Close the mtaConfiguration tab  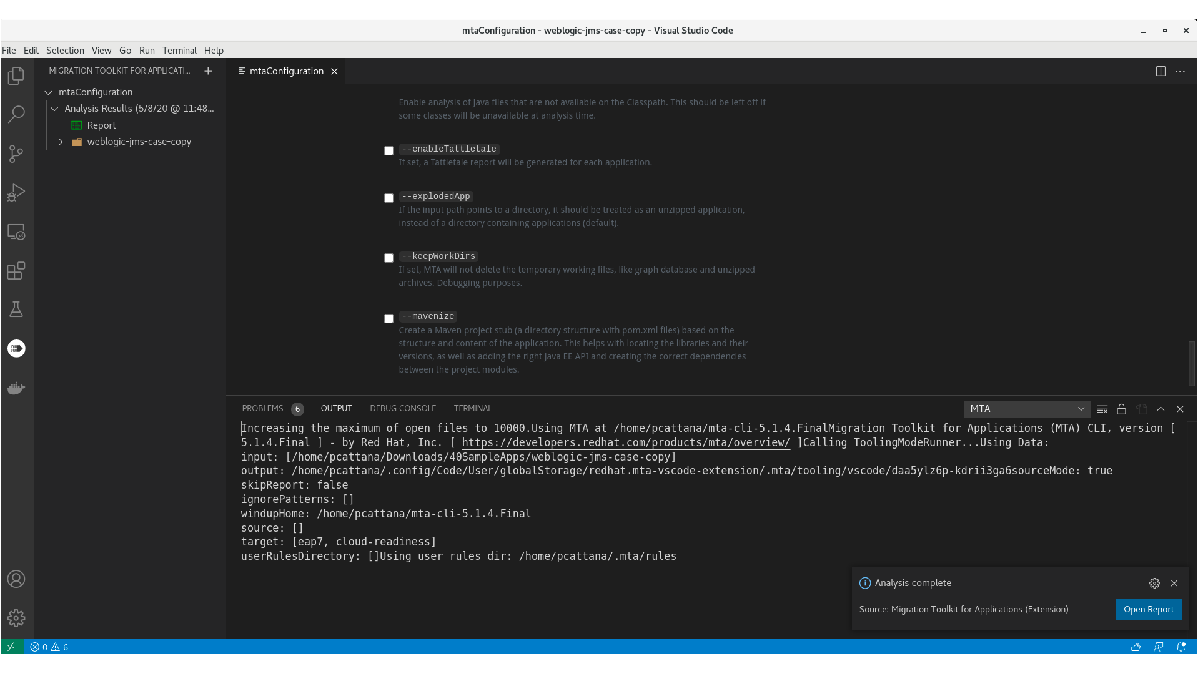(x=334, y=71)
